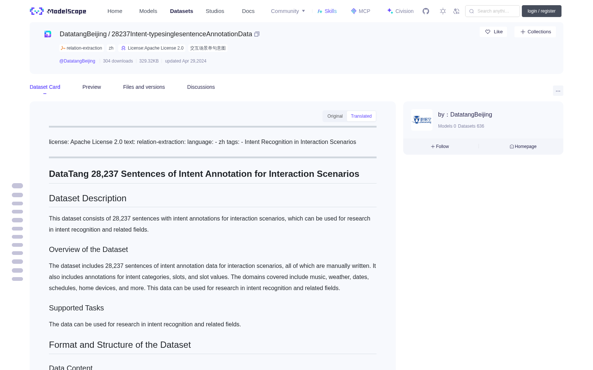Open the three-dot more options menu
The width and height of the screenshot is (593, 370).
[558, 91]
